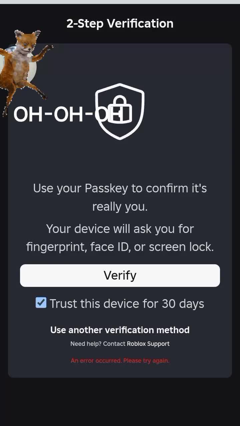Click the white circle behind the fox
240x426 pixels.
pyautogui.click(x=33, y=68)
